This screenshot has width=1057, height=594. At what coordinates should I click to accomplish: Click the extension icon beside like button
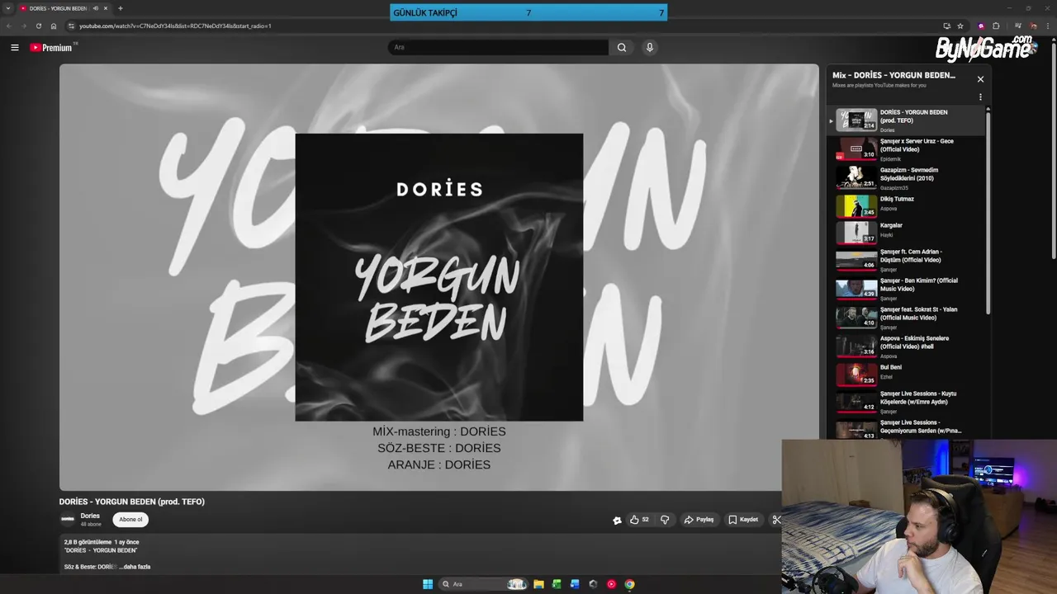click(x=617, y=520)
